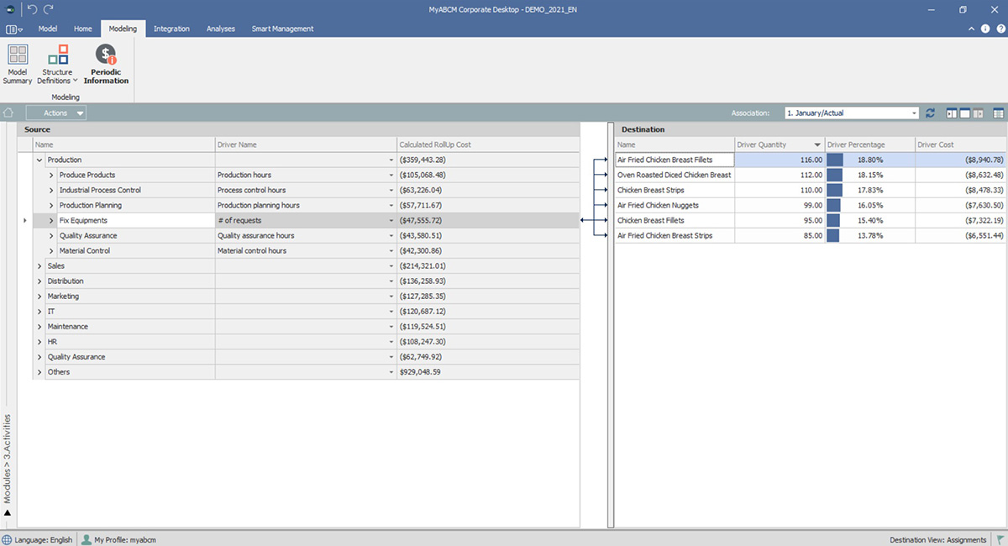1008x546 pixels.
Task: Collapse the Production tree row
Action: (39, 160)
